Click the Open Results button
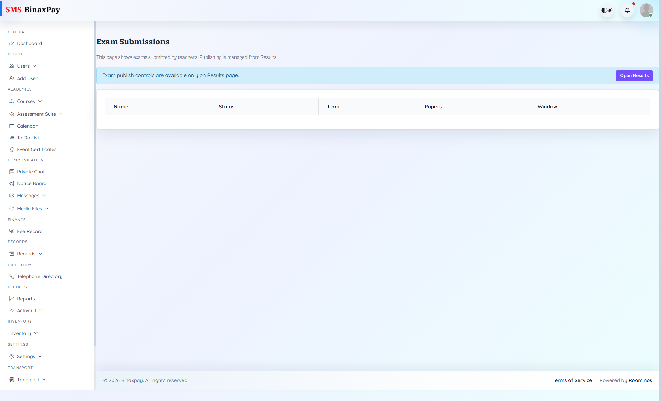661x401 pixels. [634, 75]
